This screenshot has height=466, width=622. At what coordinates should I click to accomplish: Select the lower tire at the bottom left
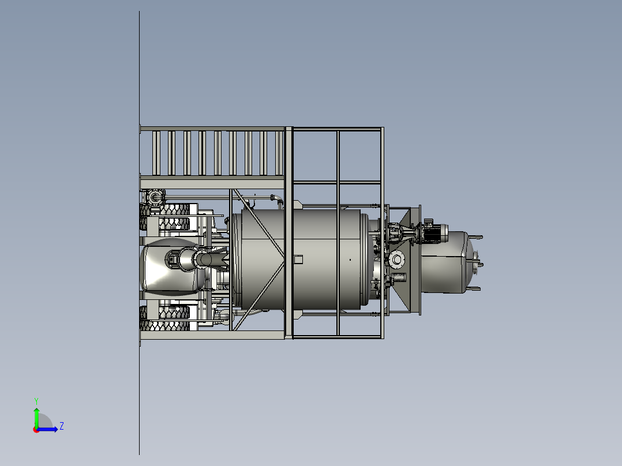click(165, 326)
